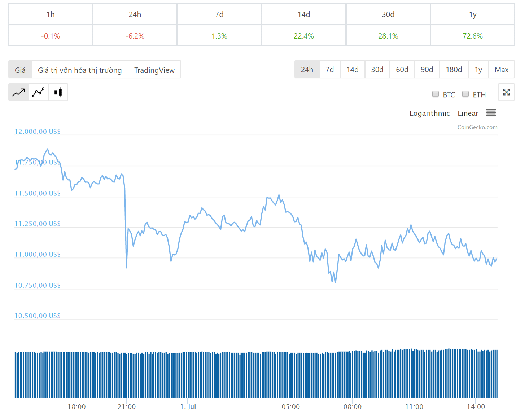Open fullscreen chart view icon
The height and width of the screenshot is (414, 516).
(x=506, y=92)
